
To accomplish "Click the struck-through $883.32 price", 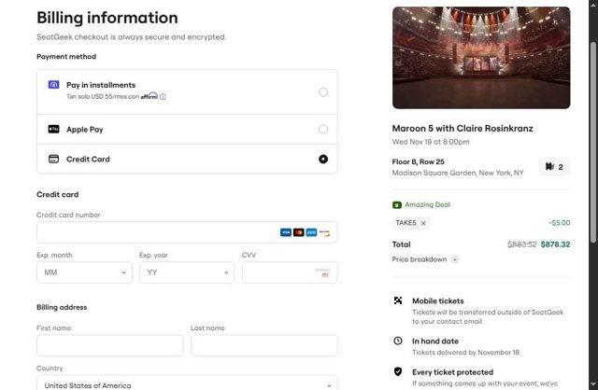I will tap(522, 244).
